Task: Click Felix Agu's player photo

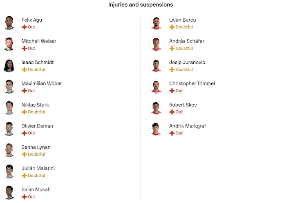Action: (8, 23)
